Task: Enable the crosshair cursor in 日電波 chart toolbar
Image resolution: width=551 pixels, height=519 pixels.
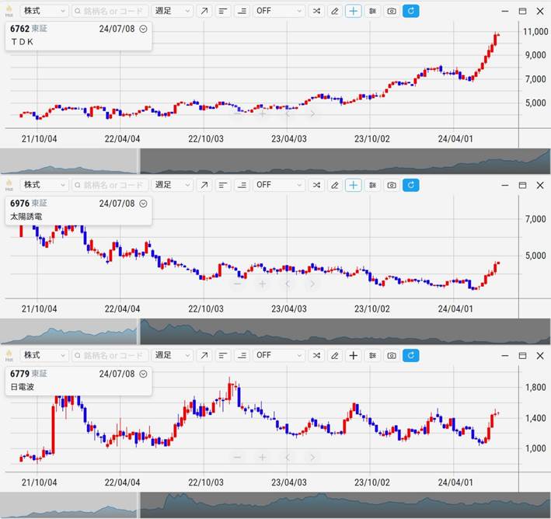Action: tap(354, 356)
